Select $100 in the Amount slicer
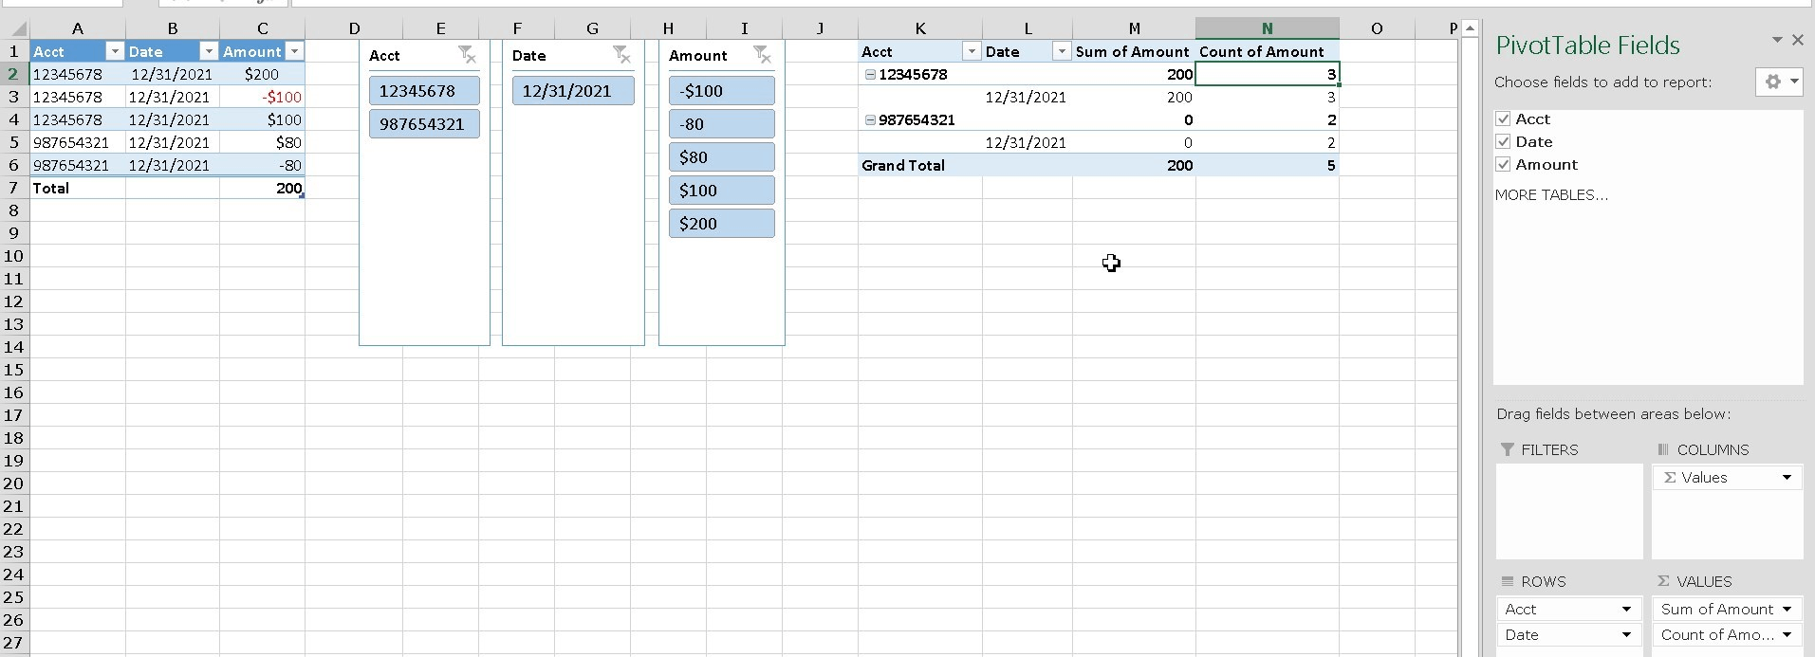1815x657 pixels. tap(721, 191)
